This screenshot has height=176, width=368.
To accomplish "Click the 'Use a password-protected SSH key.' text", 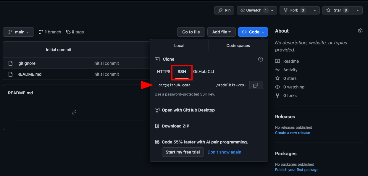I will [x=185, y=94].
